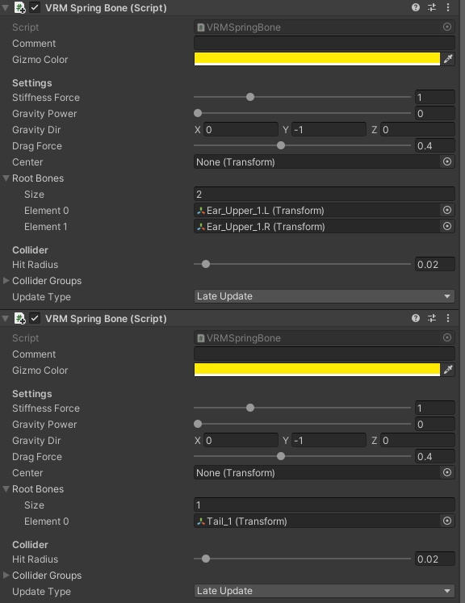Click object picker of first VRMSpringBone script field

click(447, 27)
